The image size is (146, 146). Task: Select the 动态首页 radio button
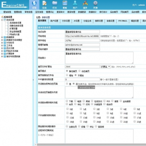point(79,71)
